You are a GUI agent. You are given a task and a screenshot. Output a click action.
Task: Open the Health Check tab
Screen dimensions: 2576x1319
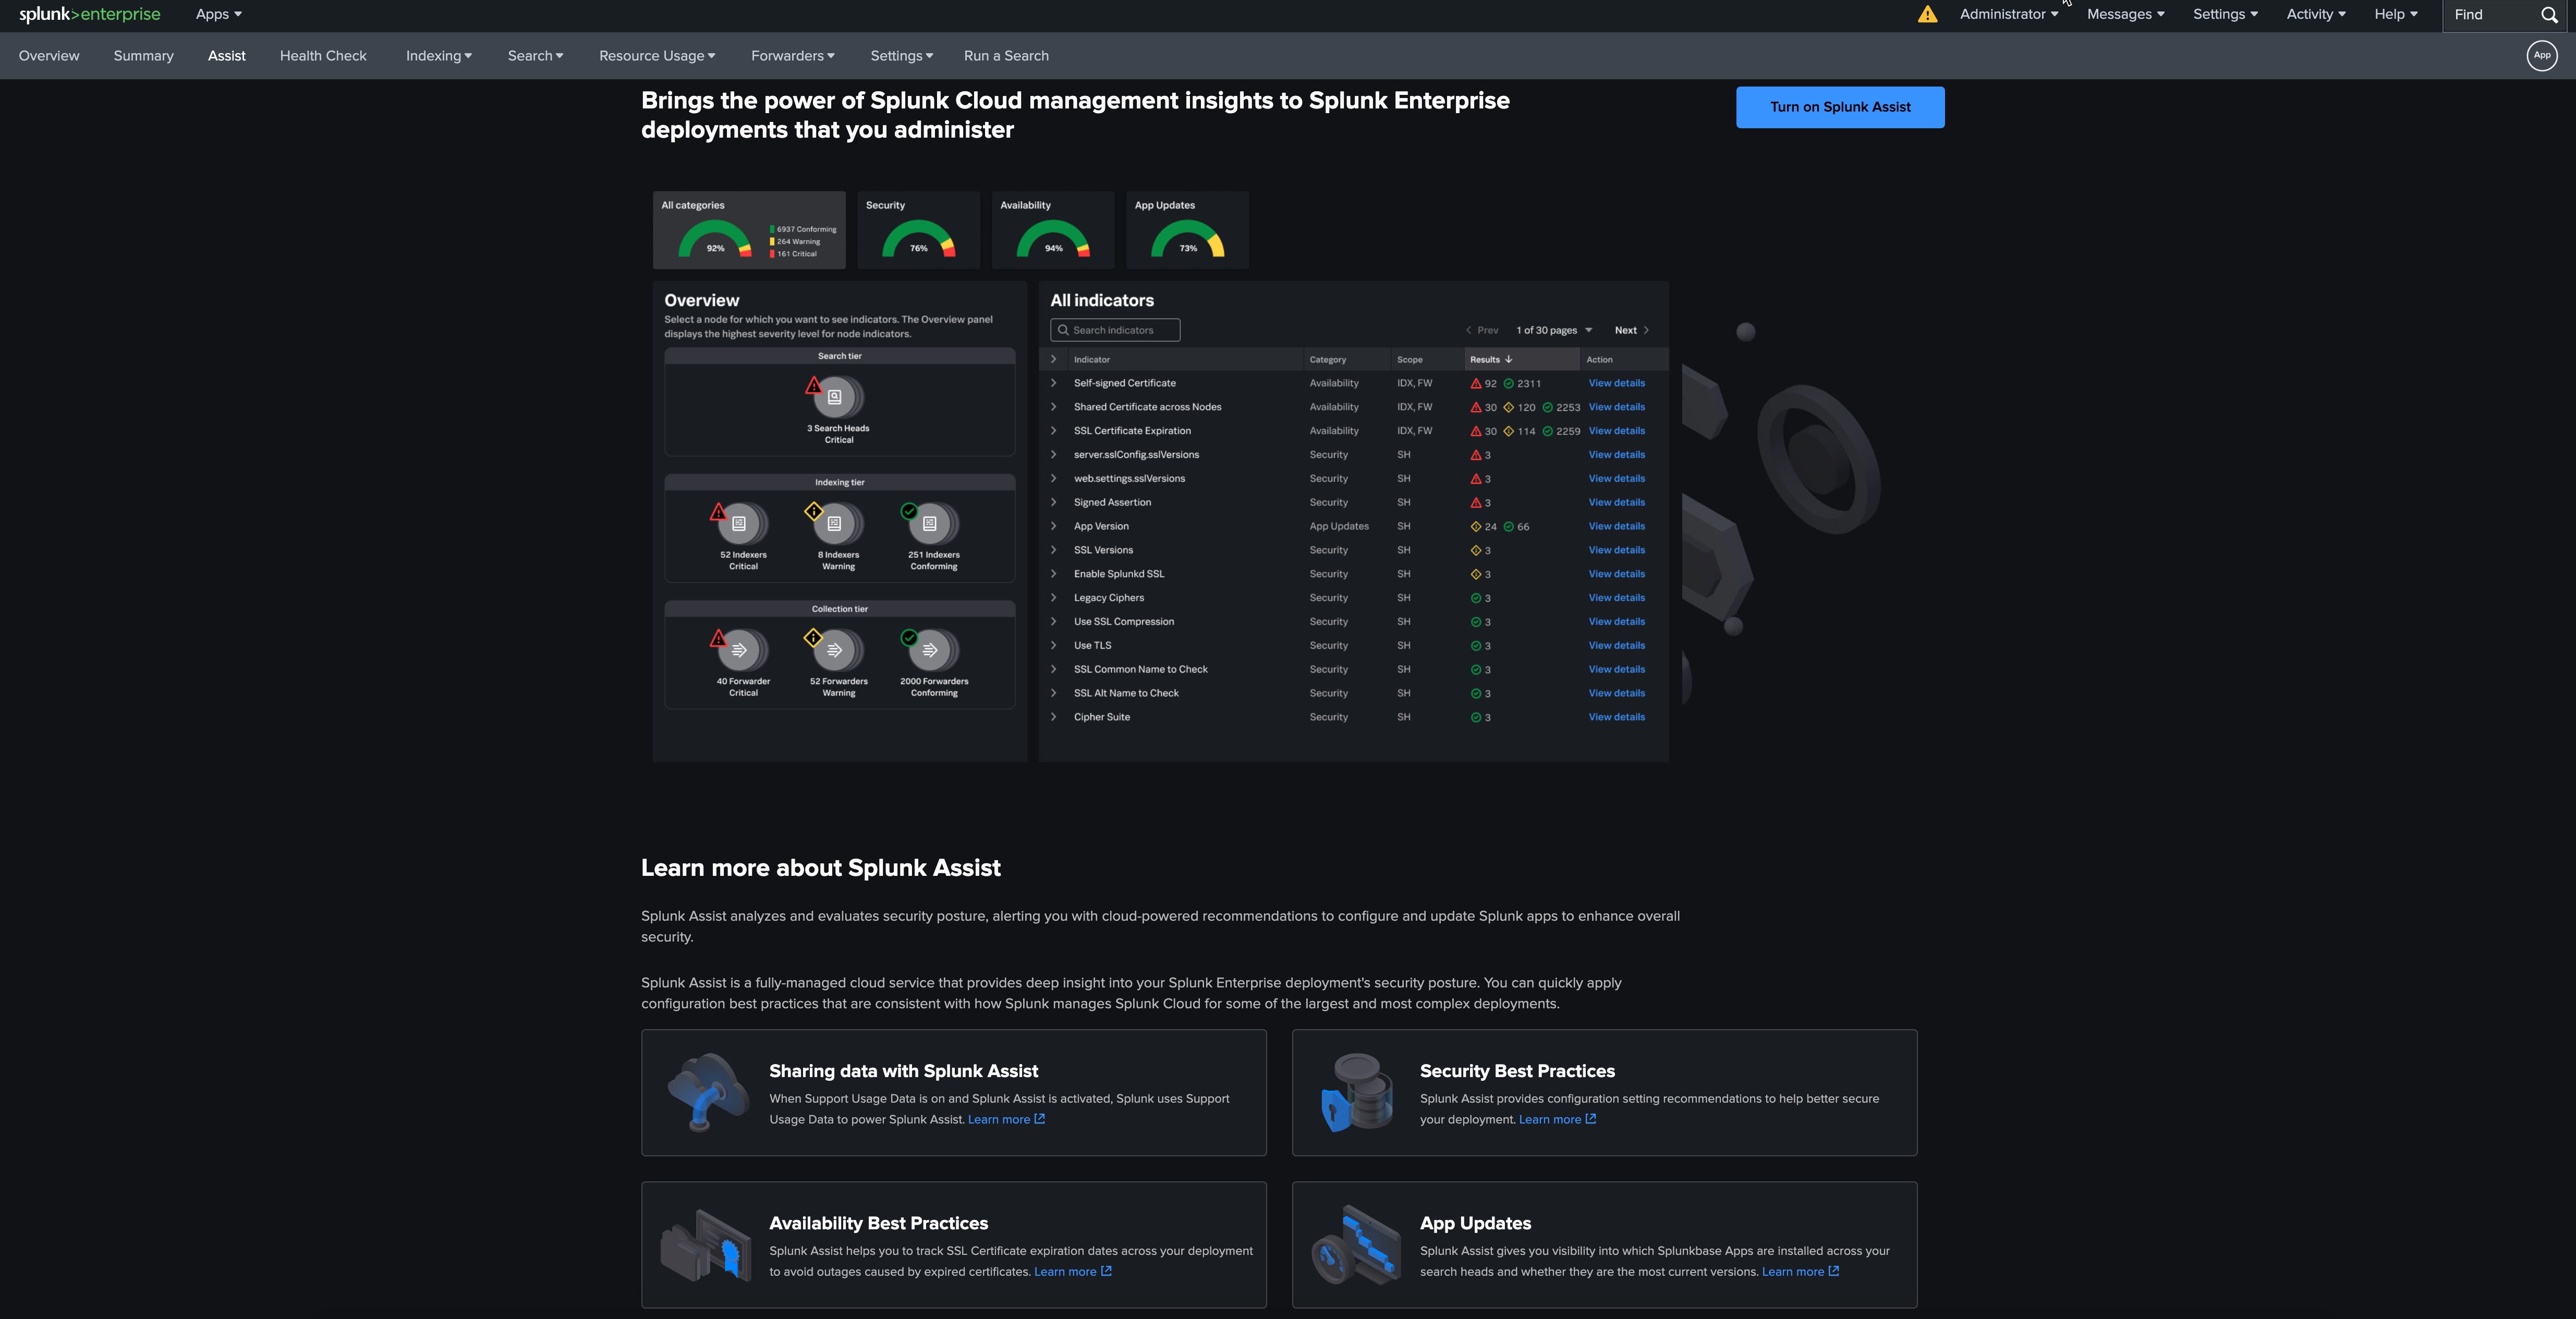click(x=323, y=56)
